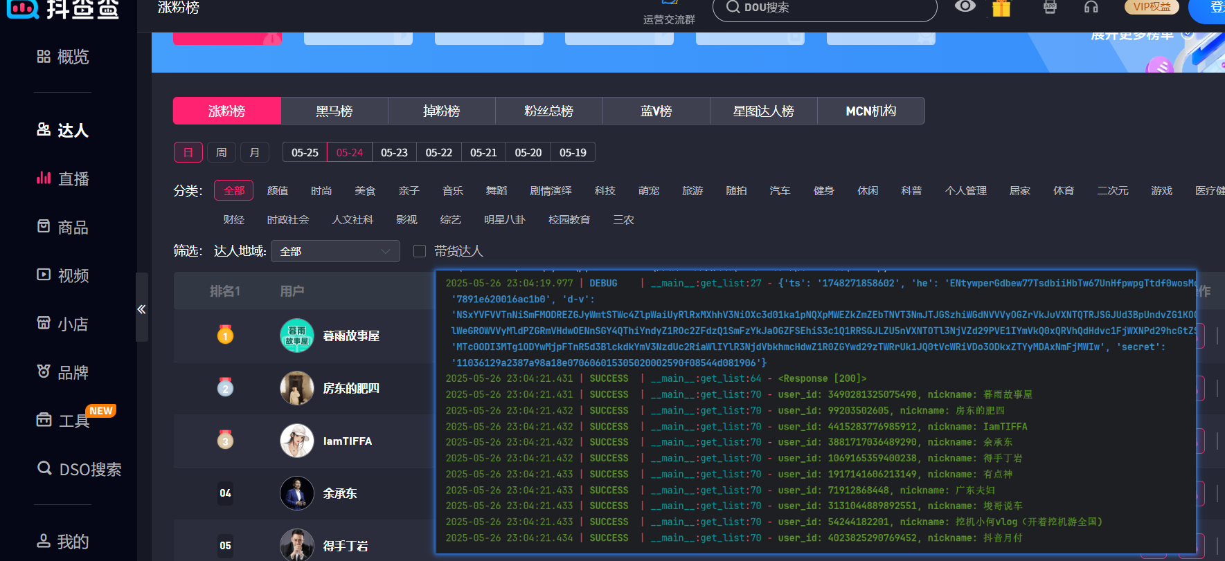
Task: Pick date 05-23
Action: click(394, 152)
